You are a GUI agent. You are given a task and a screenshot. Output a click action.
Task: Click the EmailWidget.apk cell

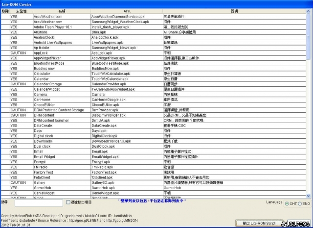[127, 157]
